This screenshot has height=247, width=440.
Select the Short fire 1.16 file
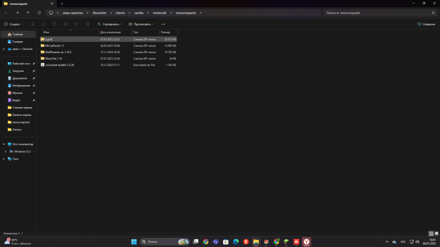(x=108, y=58)
